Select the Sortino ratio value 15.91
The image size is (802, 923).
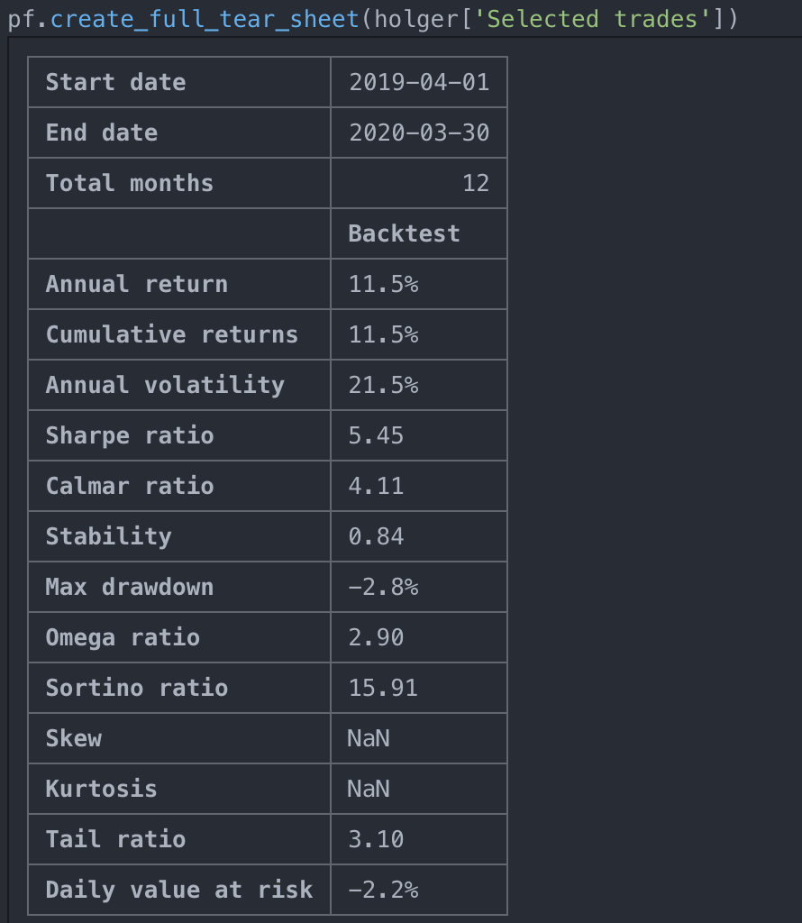point(382,688)
